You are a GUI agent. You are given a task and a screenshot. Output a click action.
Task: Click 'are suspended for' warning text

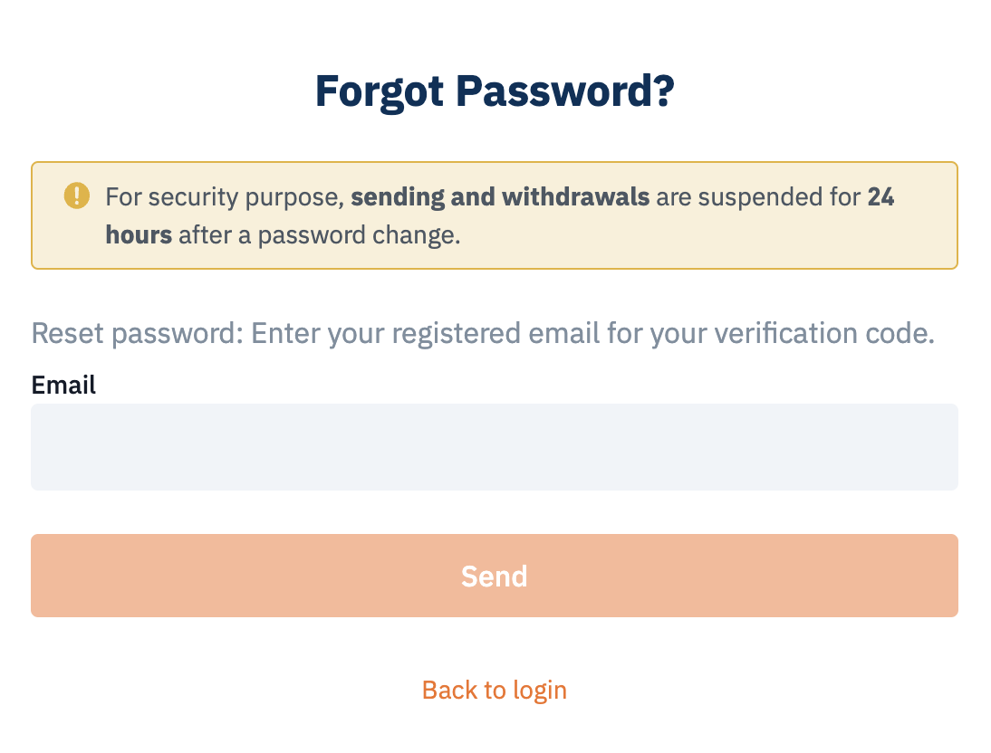pyautogui.click(x=758, y=197)
